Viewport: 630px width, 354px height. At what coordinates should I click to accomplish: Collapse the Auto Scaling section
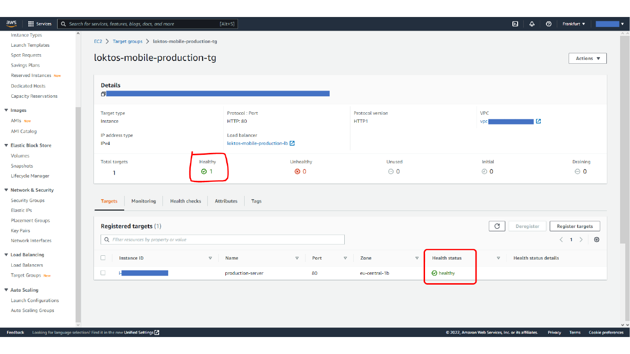6,290
